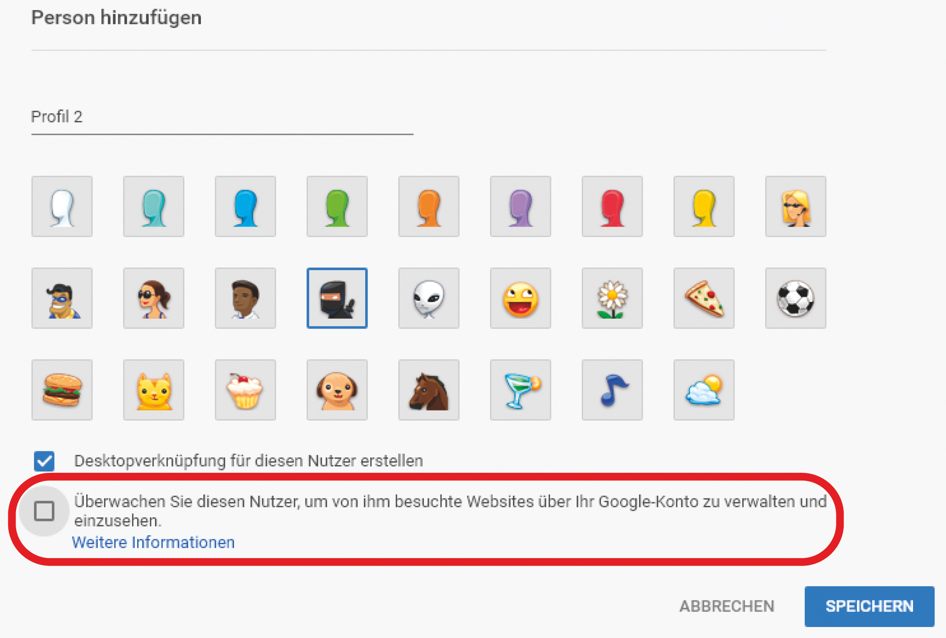Screen dimensions: 946x638
Task: Choose the daisy flower avatar
Action: tap(612, 298)
